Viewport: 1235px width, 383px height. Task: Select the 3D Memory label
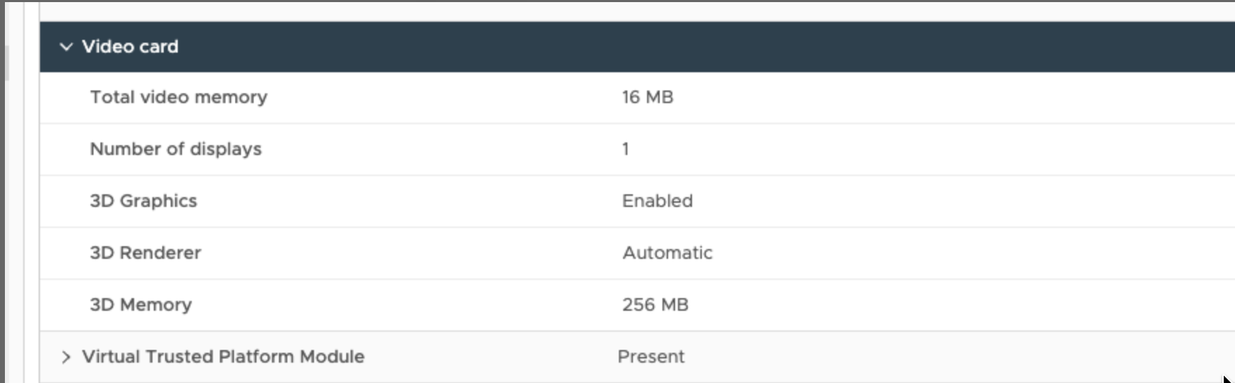coord(141,305)
